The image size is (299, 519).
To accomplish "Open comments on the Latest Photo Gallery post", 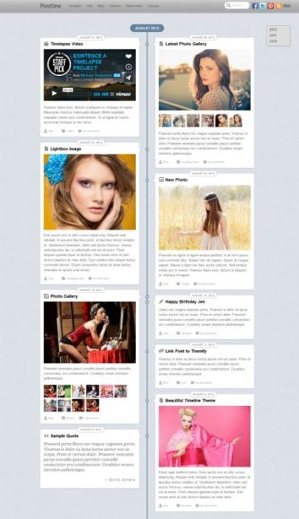I will (213, 162).
